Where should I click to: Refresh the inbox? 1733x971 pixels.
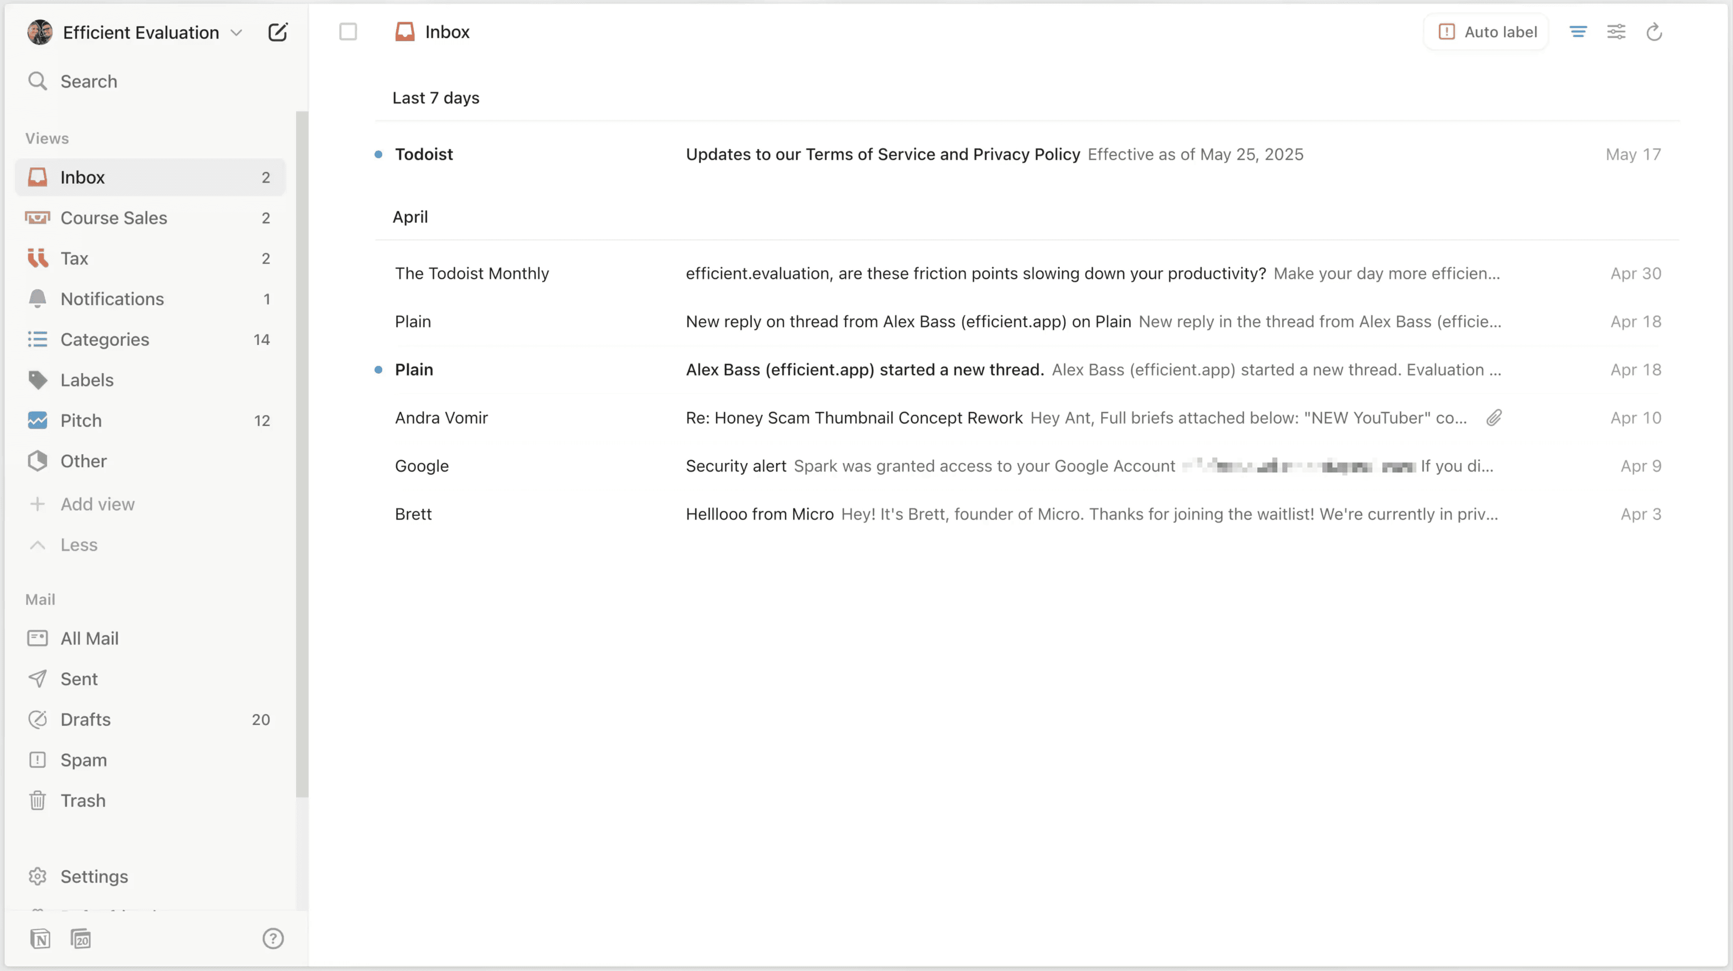1653,31
